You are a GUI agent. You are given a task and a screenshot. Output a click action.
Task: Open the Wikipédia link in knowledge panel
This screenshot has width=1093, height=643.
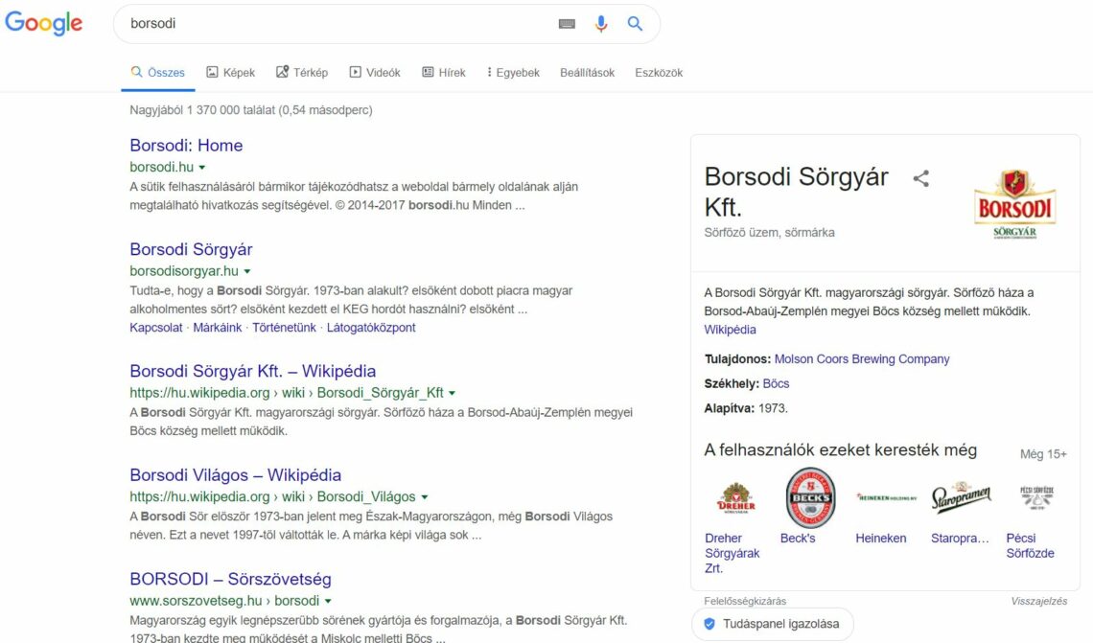pos(730,330)
